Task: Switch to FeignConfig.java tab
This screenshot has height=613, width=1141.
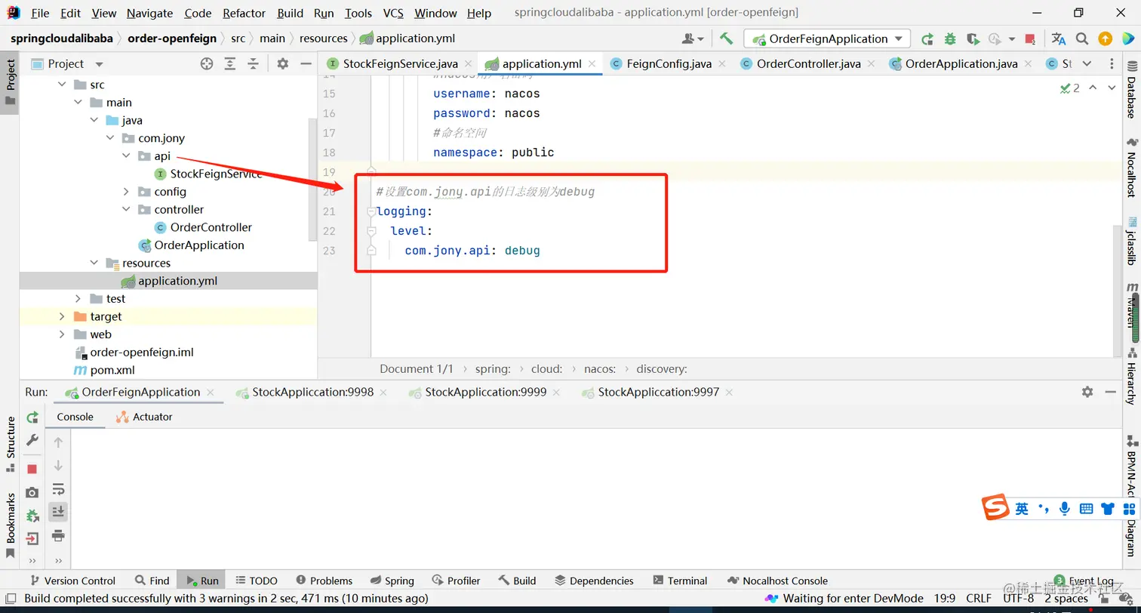Action: pyautogui.click(x=668, y=64)
